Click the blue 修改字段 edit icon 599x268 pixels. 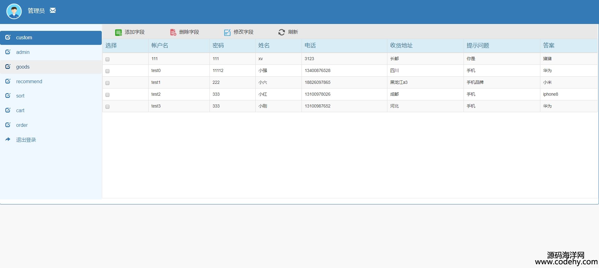(227, 32)
